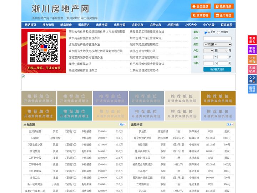Screen dimensions: 257x193
Task: Focus the maximum 面积 field
Action: coord(223,57)
